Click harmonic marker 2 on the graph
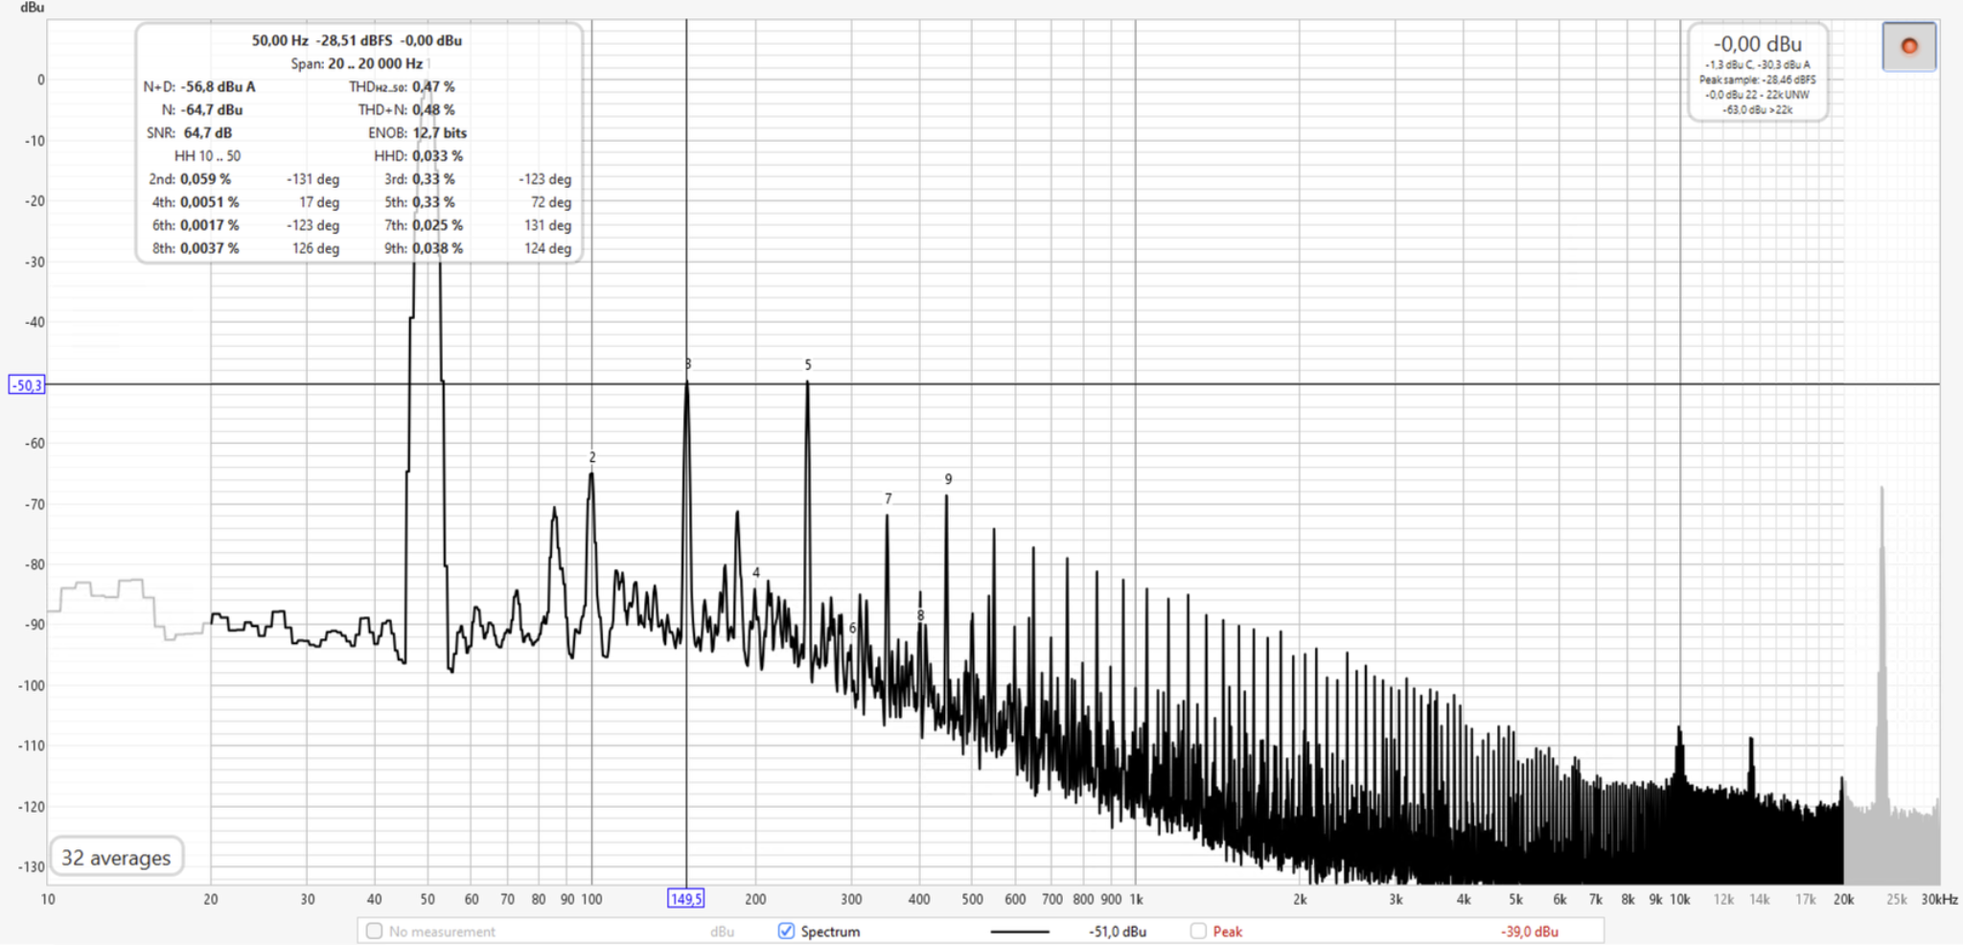The image size is (1963, 945). pos(592,457)
